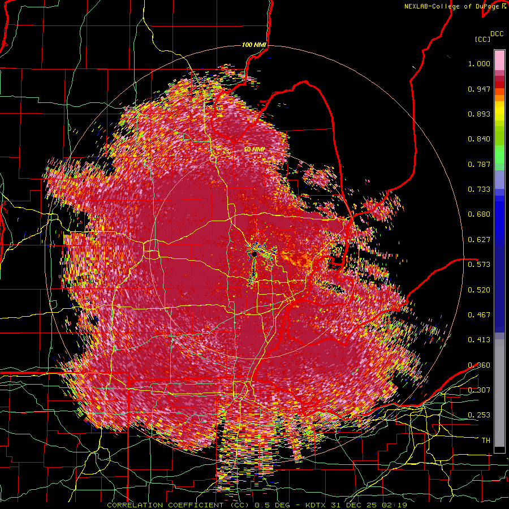The image size is (509, 509).
Task: Select the 0.413 legend value
Action: coord(479,340)
